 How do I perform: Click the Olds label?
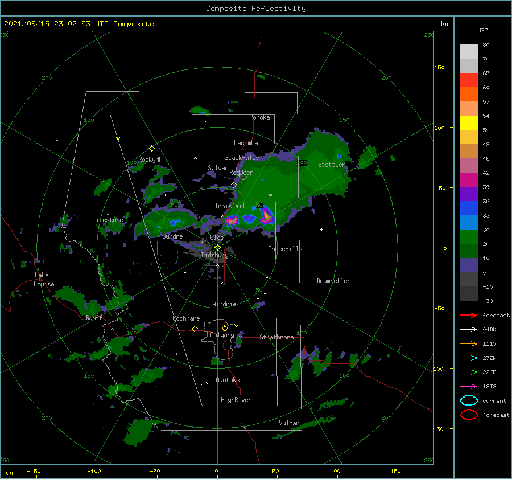(217, 238)
